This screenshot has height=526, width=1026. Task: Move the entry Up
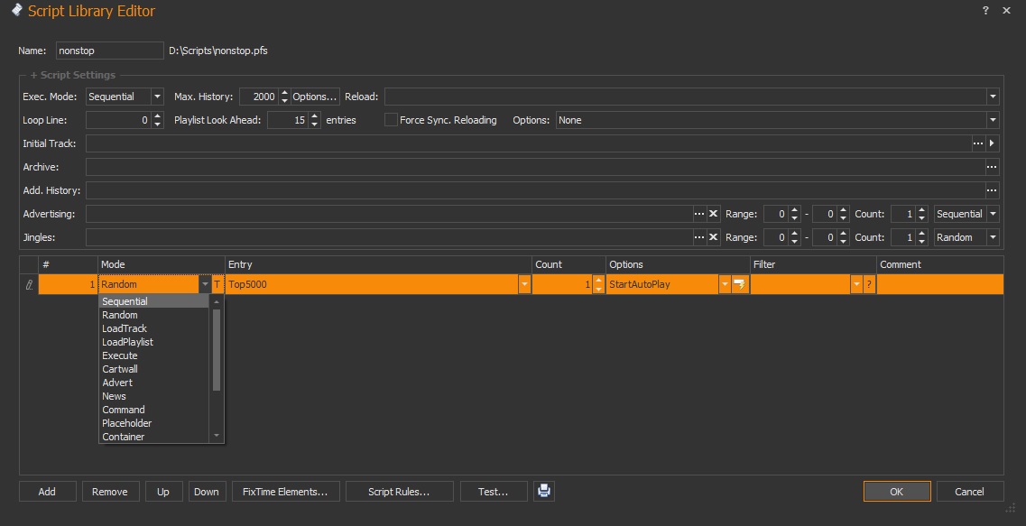(163, 492)
